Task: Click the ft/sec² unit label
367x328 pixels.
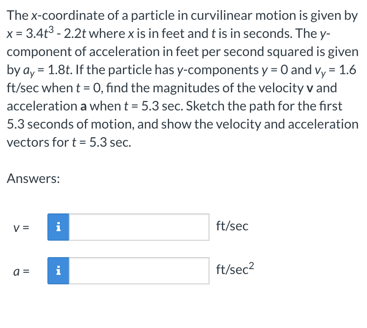Action: pyautogui.click(x=234, y=270)
